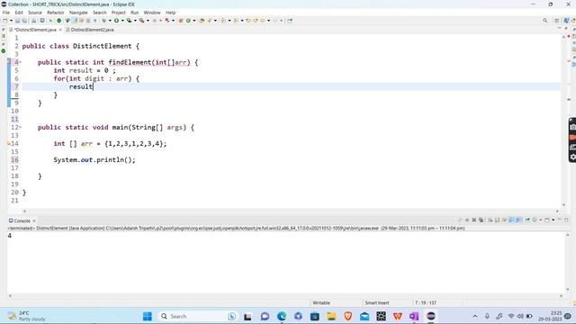The image size is (576, 324).
Task: Click the taskbar Search box
Action: (198, 316)
